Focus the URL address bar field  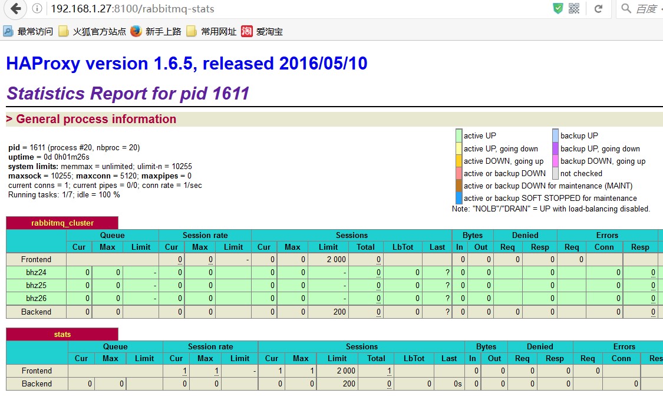[x=296, y=8]
